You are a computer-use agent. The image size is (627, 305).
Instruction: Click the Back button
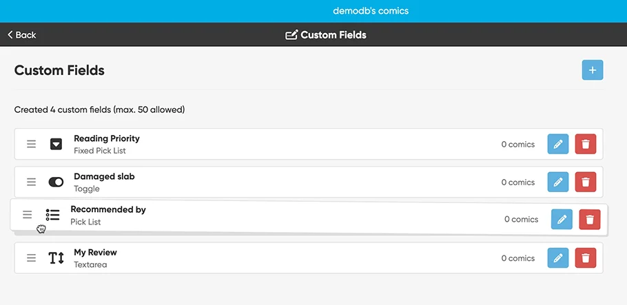coord(22,34)
